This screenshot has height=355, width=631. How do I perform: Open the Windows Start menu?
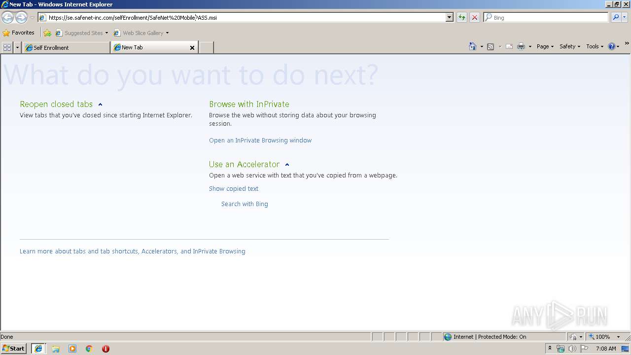coord(14,349)
